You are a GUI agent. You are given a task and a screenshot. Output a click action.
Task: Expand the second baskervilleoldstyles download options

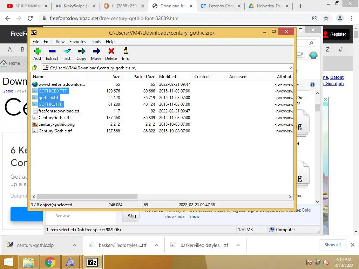[238, 245]
